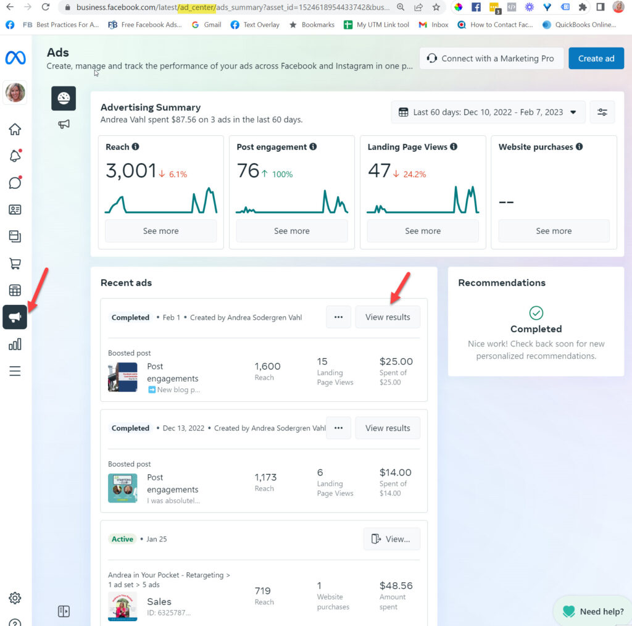Click See more under Post engagement

(292, 231)
